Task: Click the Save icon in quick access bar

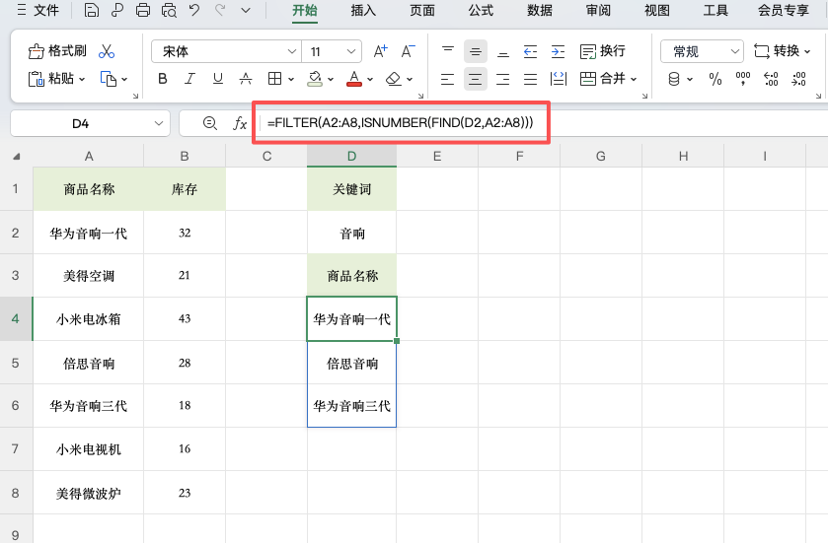Action: coord(92,10)
